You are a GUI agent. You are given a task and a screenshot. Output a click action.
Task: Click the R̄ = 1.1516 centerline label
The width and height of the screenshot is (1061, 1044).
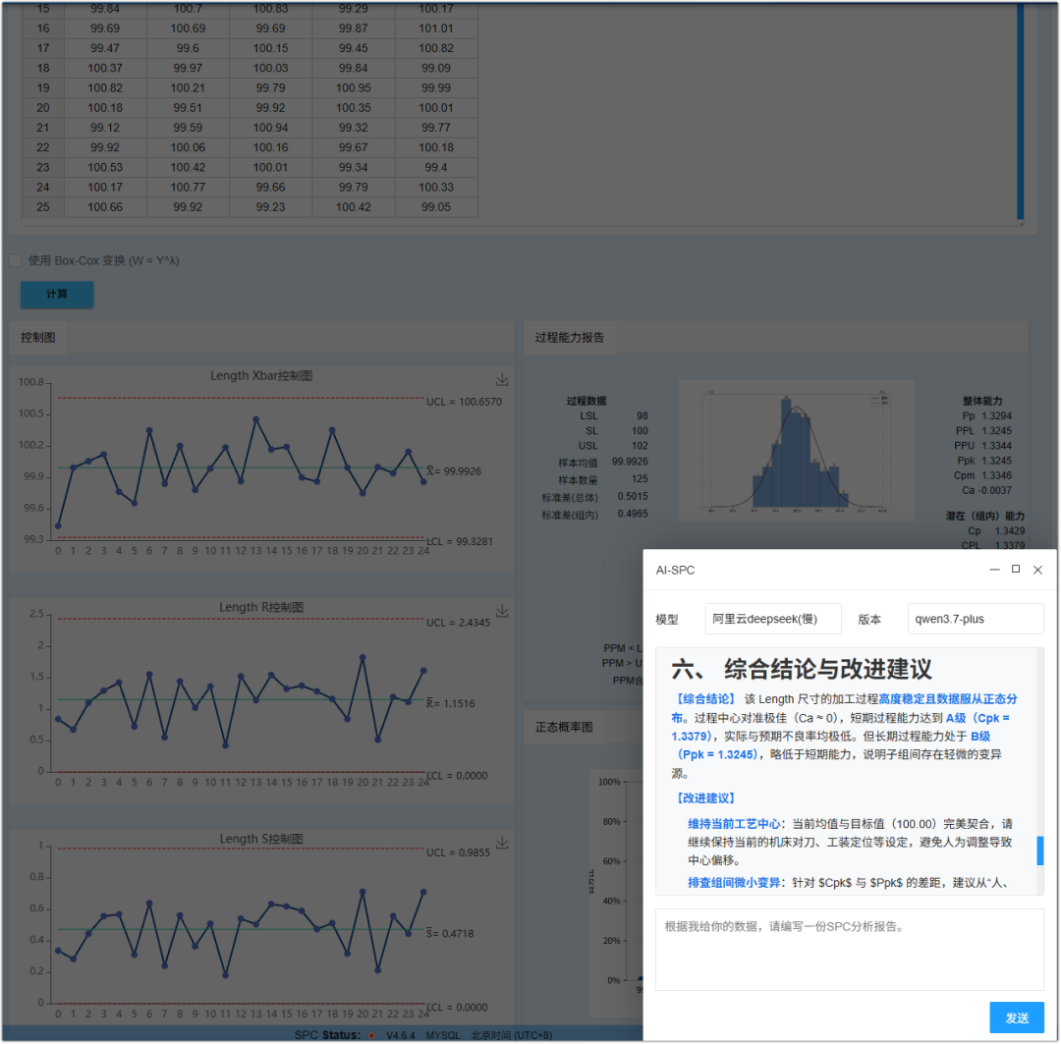[451, 703]
